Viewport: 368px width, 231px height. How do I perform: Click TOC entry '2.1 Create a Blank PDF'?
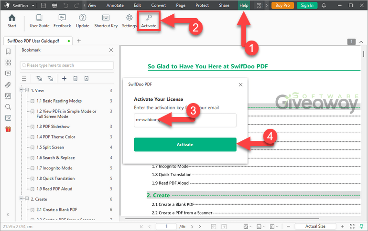[x=173, y=204]
